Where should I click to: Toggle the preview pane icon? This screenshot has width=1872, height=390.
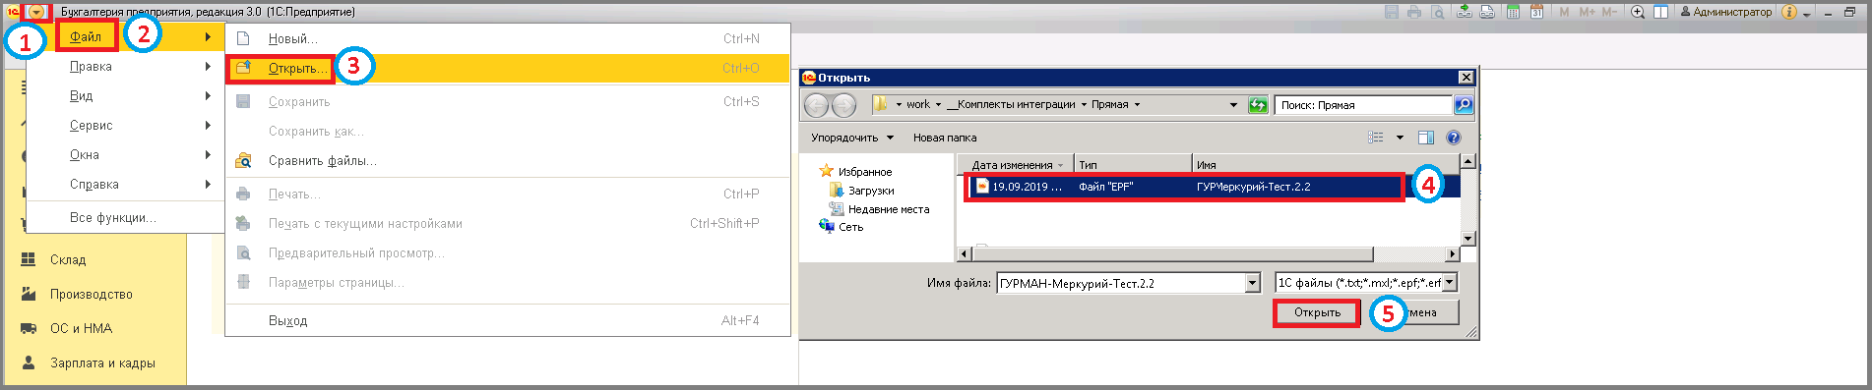1426,138
